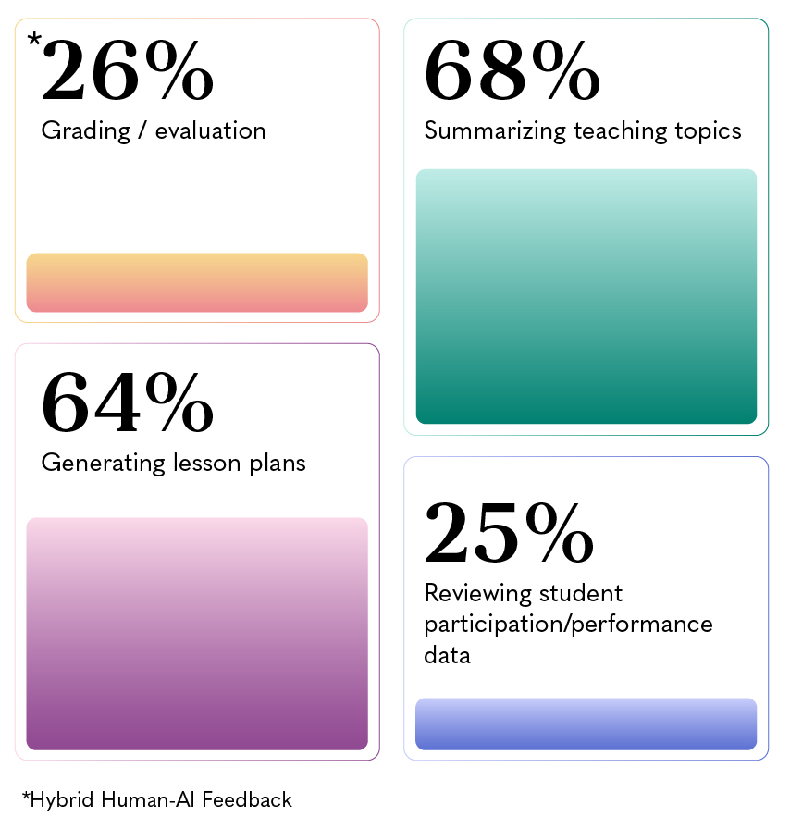
Task: Click the participation/performance text line
Action: pyautogui.click(x=568, y=625)
